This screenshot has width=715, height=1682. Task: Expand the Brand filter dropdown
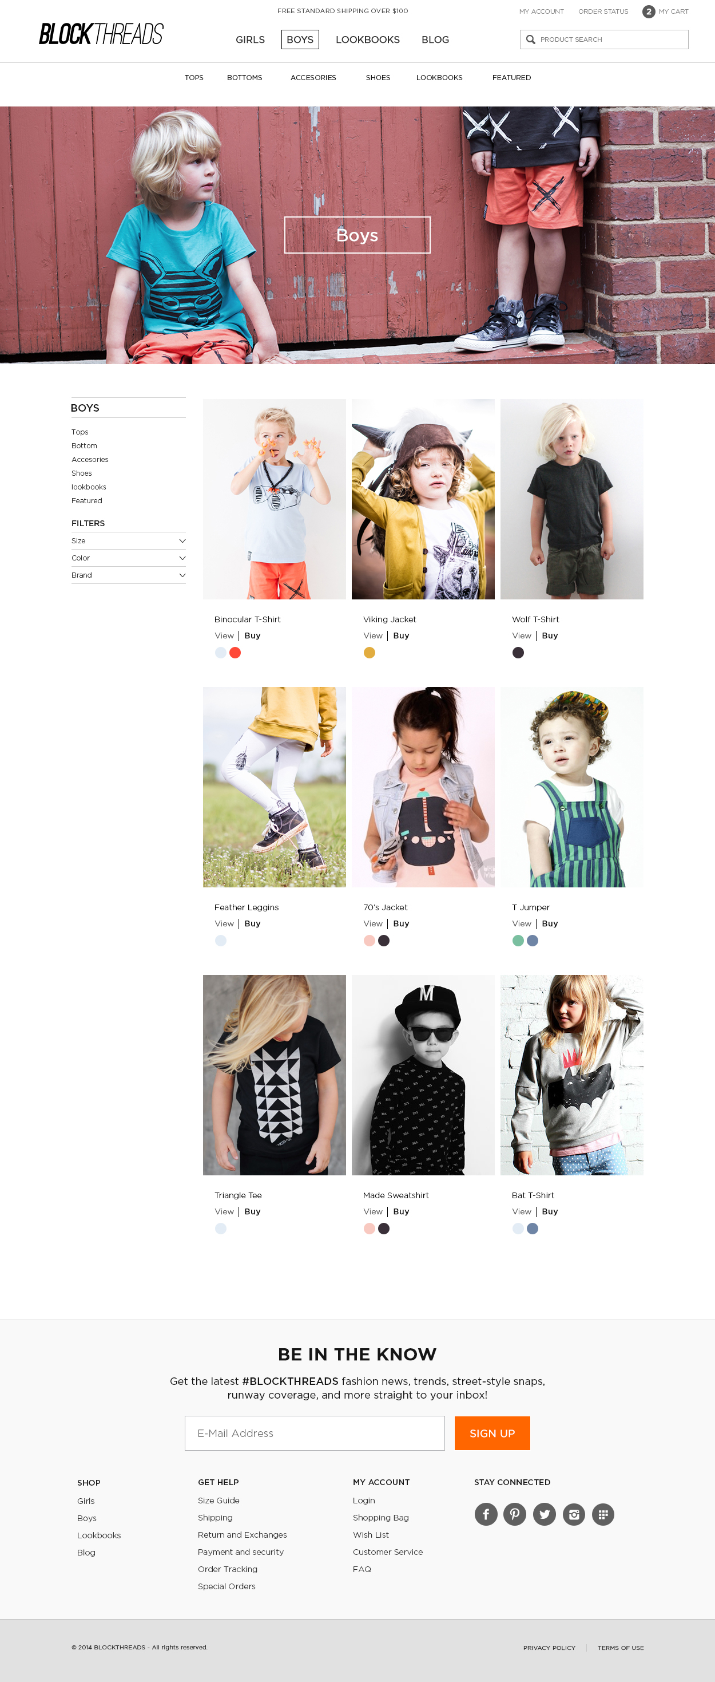coord(129,575)
